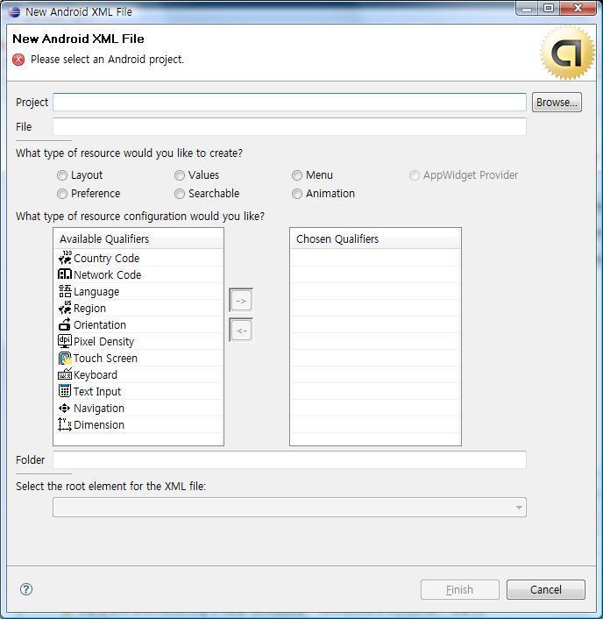Select 'Pixel Density' in Available Qualifiers
Image resolution: width=603 pixels, height=619 pixels.
(138, 341)
